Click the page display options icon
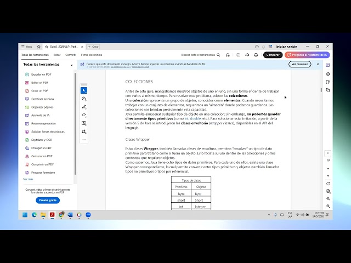The width and height of the screenshot is (351, 263). [x=328, y=191]
